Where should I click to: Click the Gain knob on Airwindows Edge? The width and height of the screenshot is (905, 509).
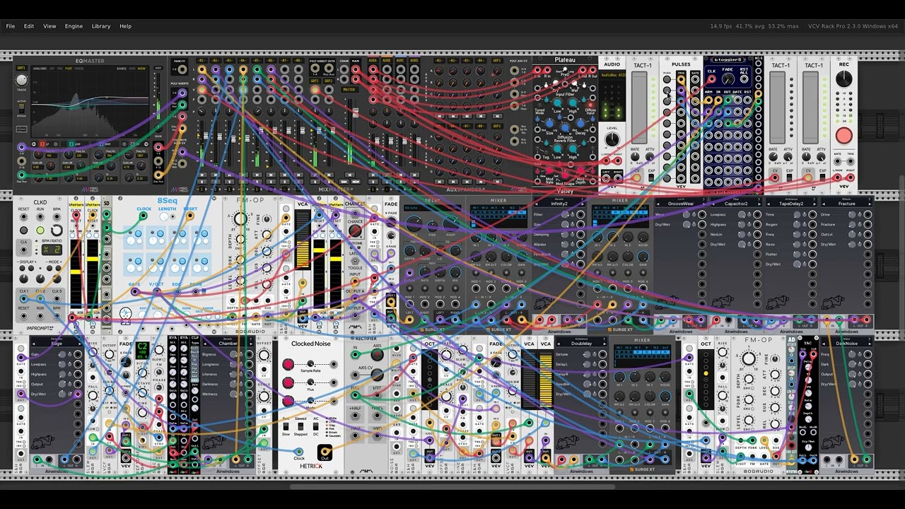pos(62,354)
